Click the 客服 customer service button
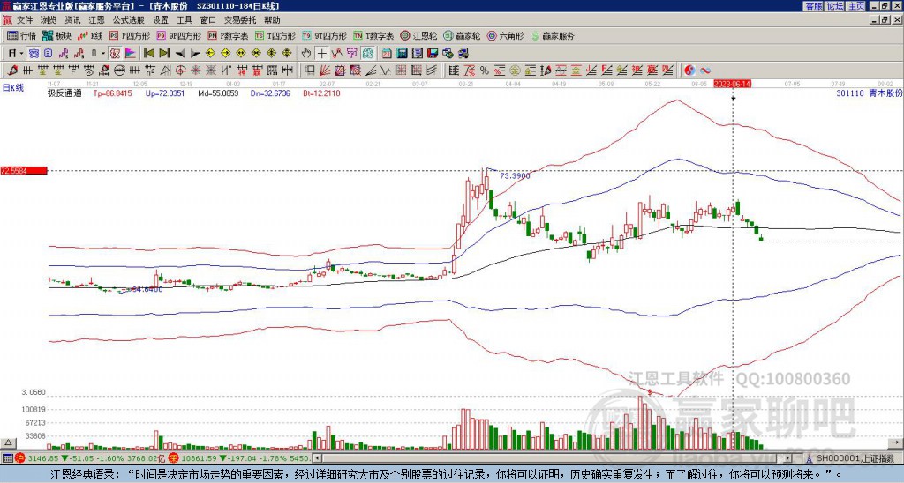The width and height of the screenshot is (904, 483). (814, 6)
